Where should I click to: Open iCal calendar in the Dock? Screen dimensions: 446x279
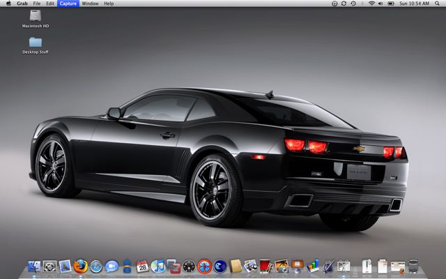pos(142,266)
